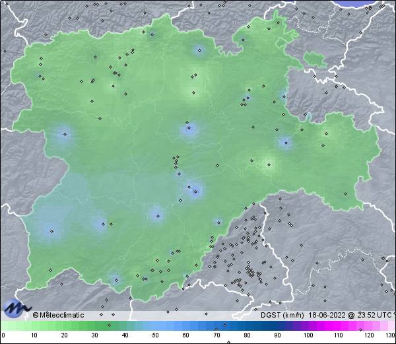Click the 50 value on the scale
Screen dimensions: 396x344
[x=155, y=335]
